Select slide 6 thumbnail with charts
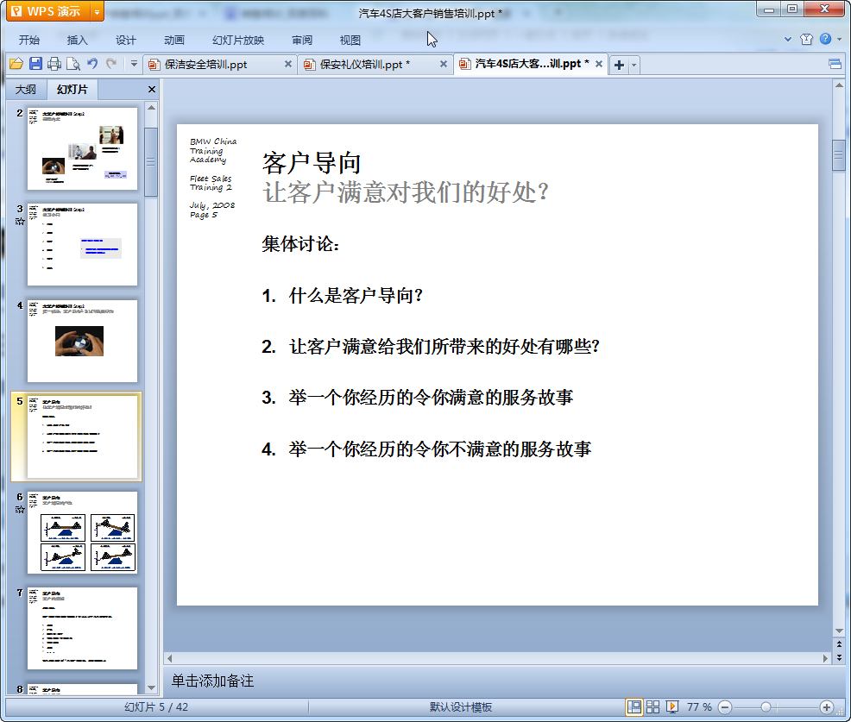The width and height of the screenshot is (851, 722). pos(83,533)
